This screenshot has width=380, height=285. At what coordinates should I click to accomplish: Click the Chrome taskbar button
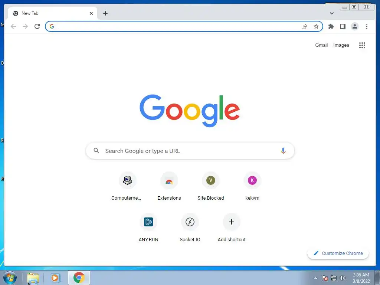(x=79, y=278)
